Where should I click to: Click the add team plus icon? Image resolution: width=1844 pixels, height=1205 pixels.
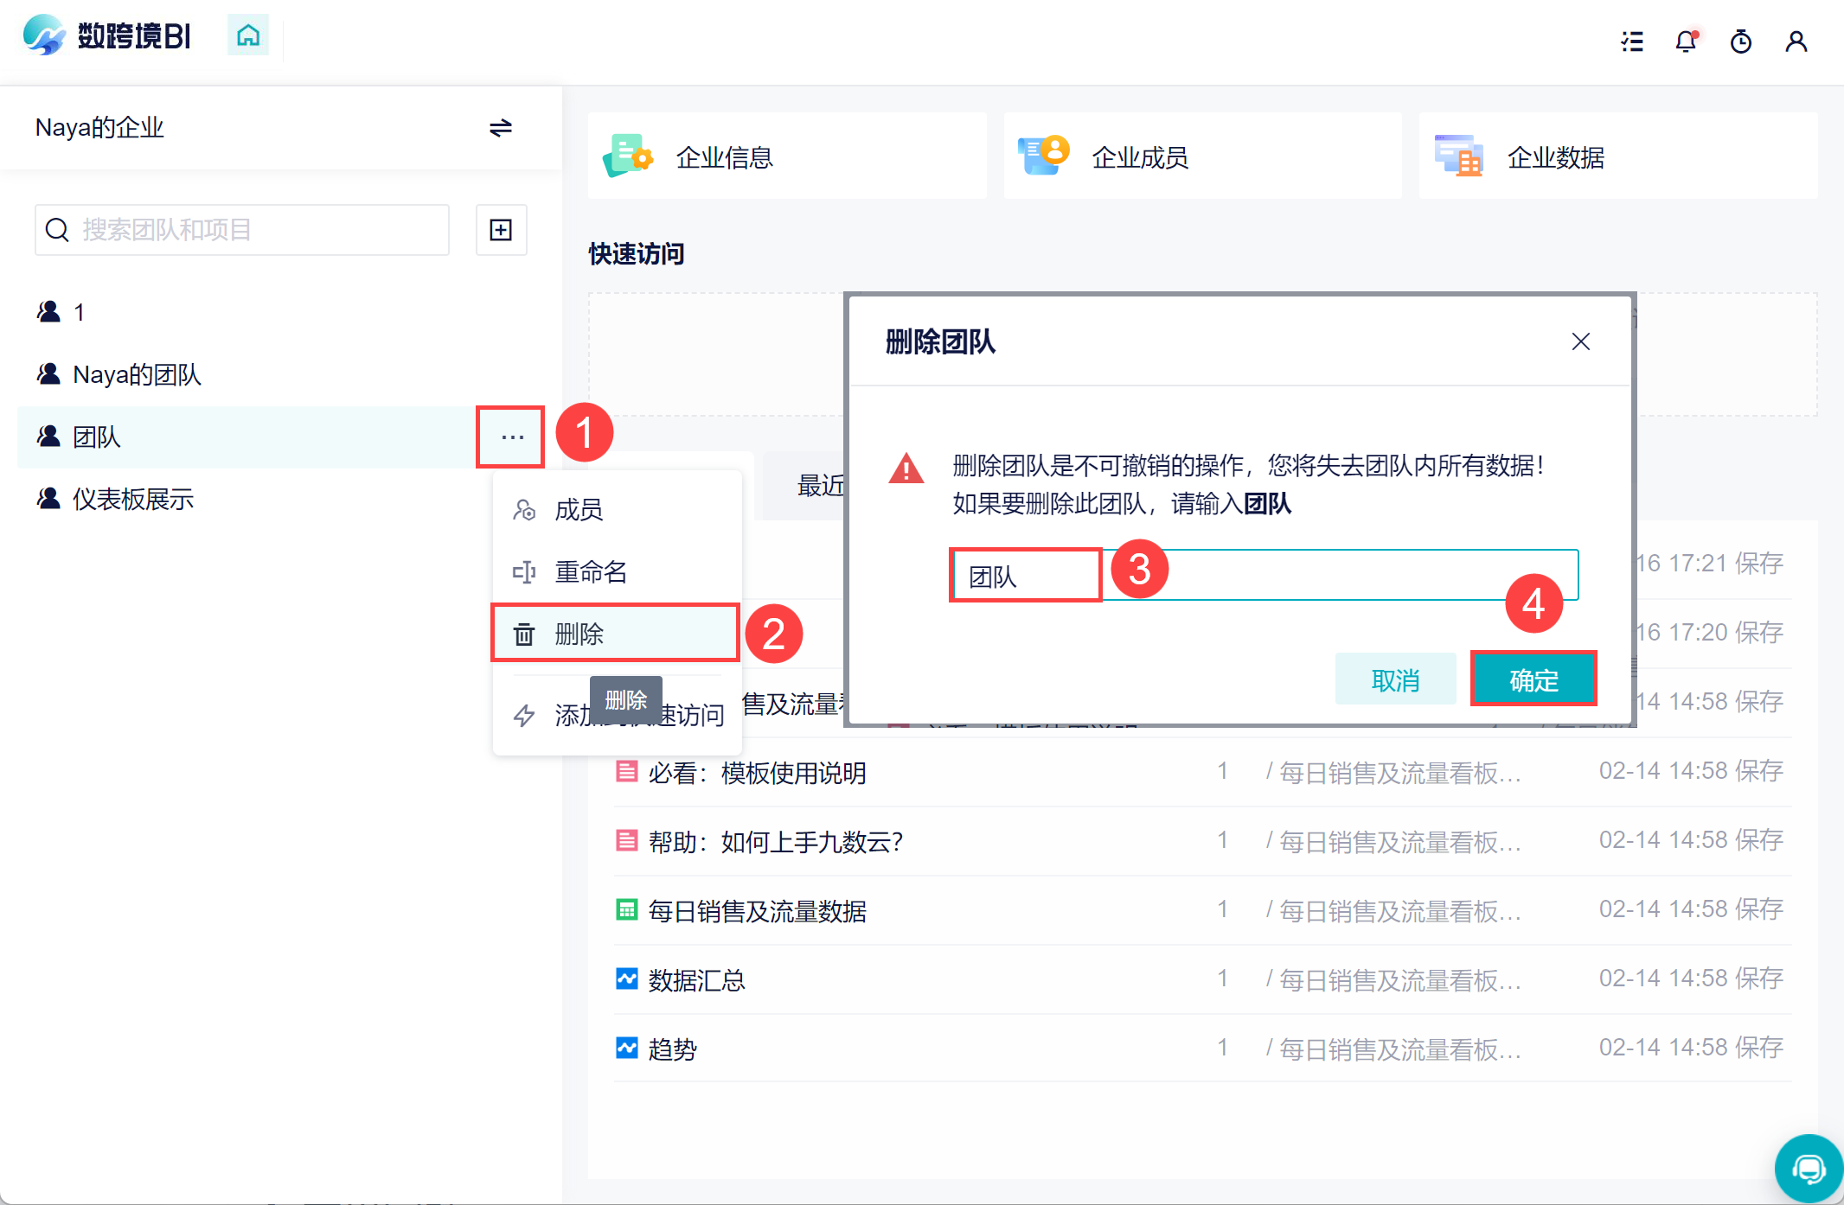click(501, 230)
